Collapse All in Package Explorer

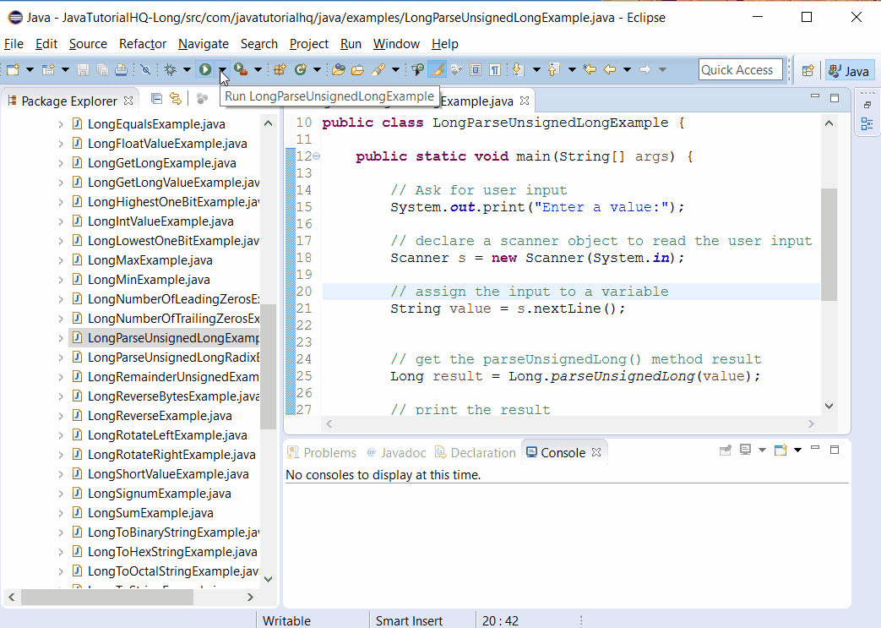tap(156, 100)
